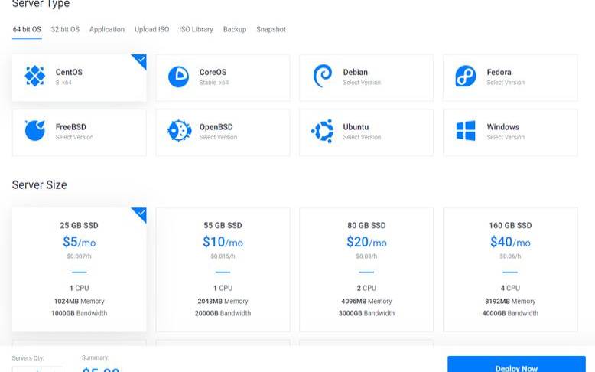Click the 4000GB Bandwidth text
The height and width of the screenshot is (372, 595).
pyautogui.click(x=510, y=313)
